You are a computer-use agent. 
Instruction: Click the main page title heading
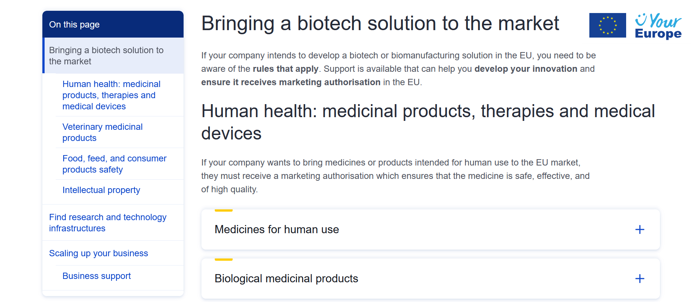(x=380, y=23)
